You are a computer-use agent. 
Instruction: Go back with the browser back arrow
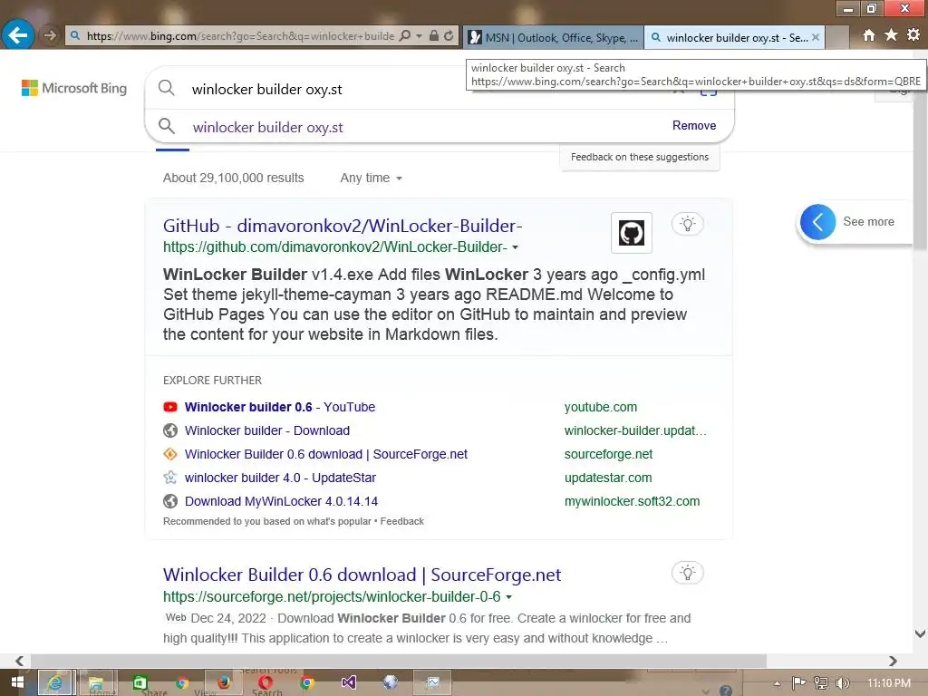[18, 35]
